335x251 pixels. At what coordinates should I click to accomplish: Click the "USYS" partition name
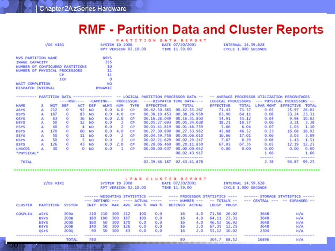[21, 140]
